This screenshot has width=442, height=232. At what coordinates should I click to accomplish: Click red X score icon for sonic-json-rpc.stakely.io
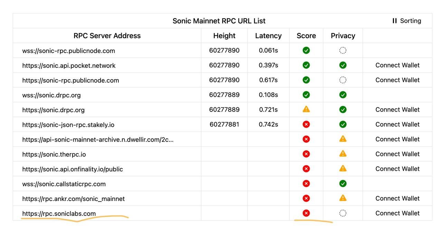[306, 124]
